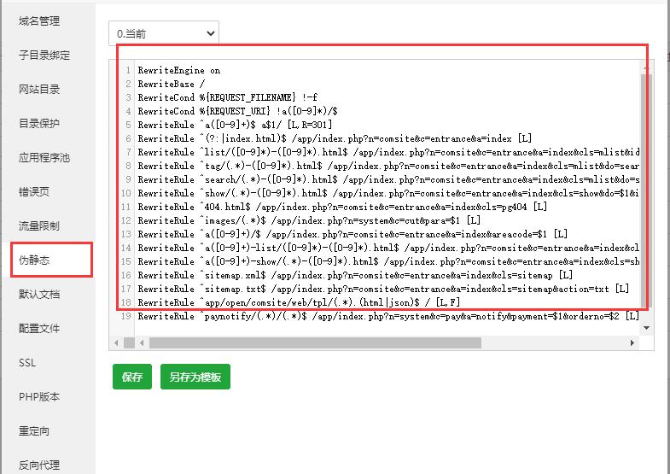The width and height of the screenshot is (670, 474).
Task: Open 目录保护 section
Action: pyautogui.click(x=39, y=124)
